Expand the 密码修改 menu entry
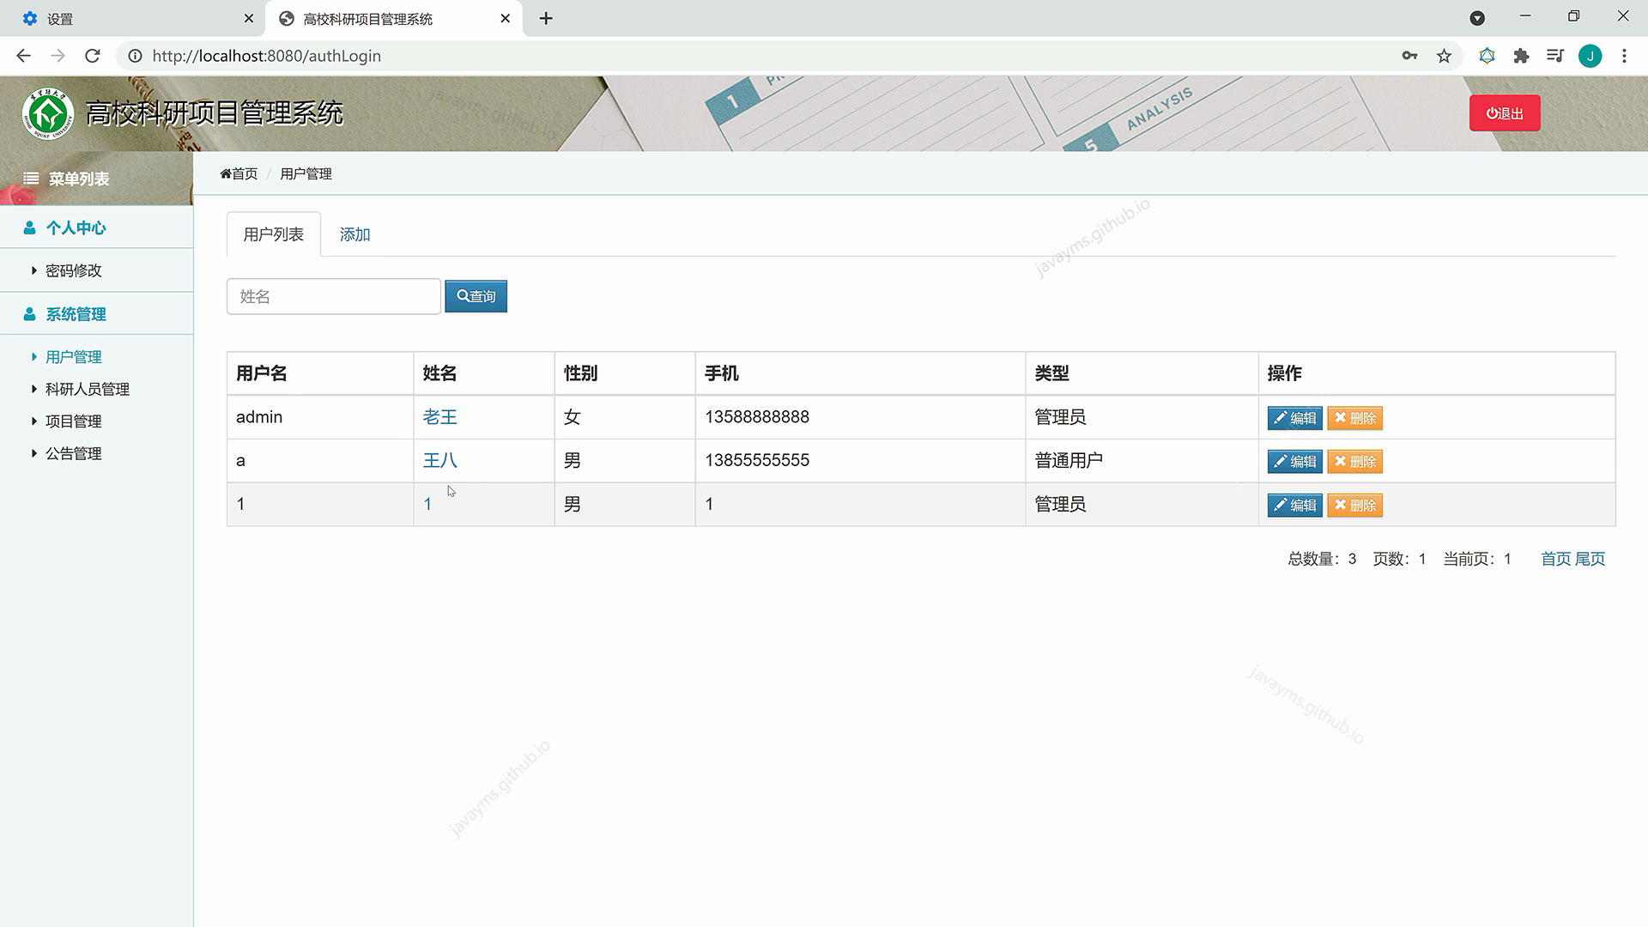Image resolution: width=1648 pixels, height=927 pixels. coord(73,271)
